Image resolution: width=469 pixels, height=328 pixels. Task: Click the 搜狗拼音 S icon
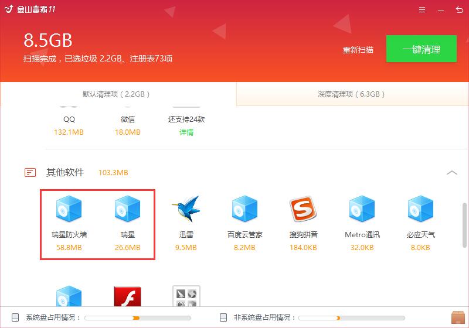click(x=303, y=209)
